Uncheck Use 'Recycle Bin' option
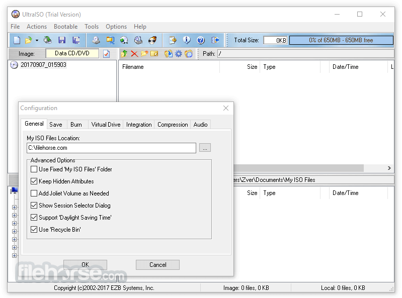This screenshot has height=298, width=402. tap(34, 229)
